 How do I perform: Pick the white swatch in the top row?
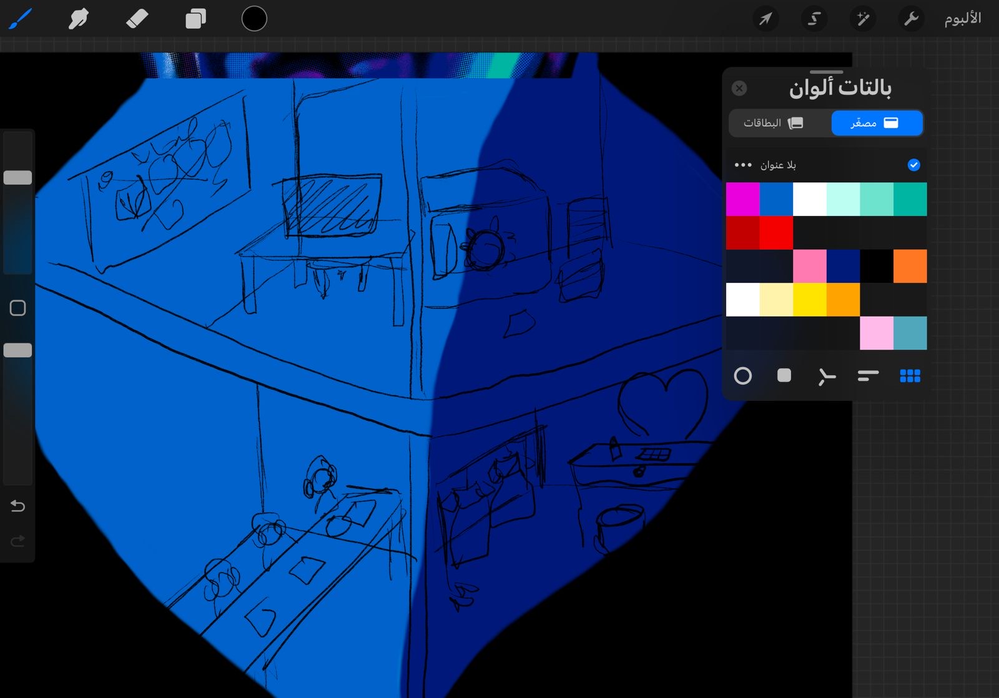point(810,199)
